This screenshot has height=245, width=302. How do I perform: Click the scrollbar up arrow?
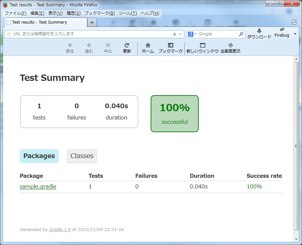(296, 59)
